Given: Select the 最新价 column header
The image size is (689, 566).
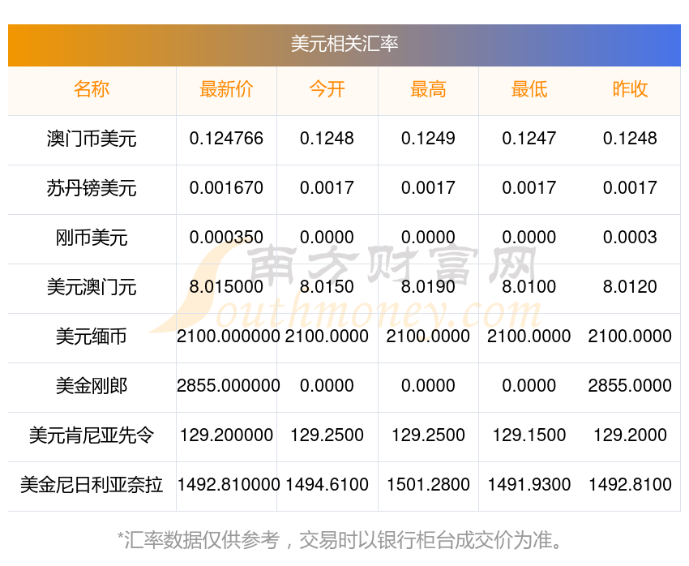Looking at the screenshot, I should pyautogui.click(x=226, y=89).
